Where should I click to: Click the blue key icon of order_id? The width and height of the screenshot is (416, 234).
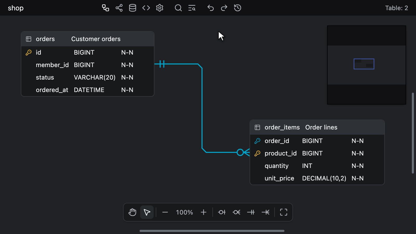(x=257, y=141)
